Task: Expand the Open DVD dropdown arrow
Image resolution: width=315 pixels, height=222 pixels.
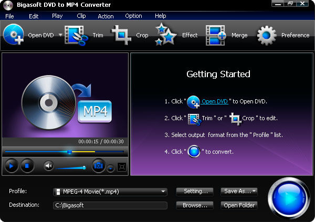Action: coord(60,35)
